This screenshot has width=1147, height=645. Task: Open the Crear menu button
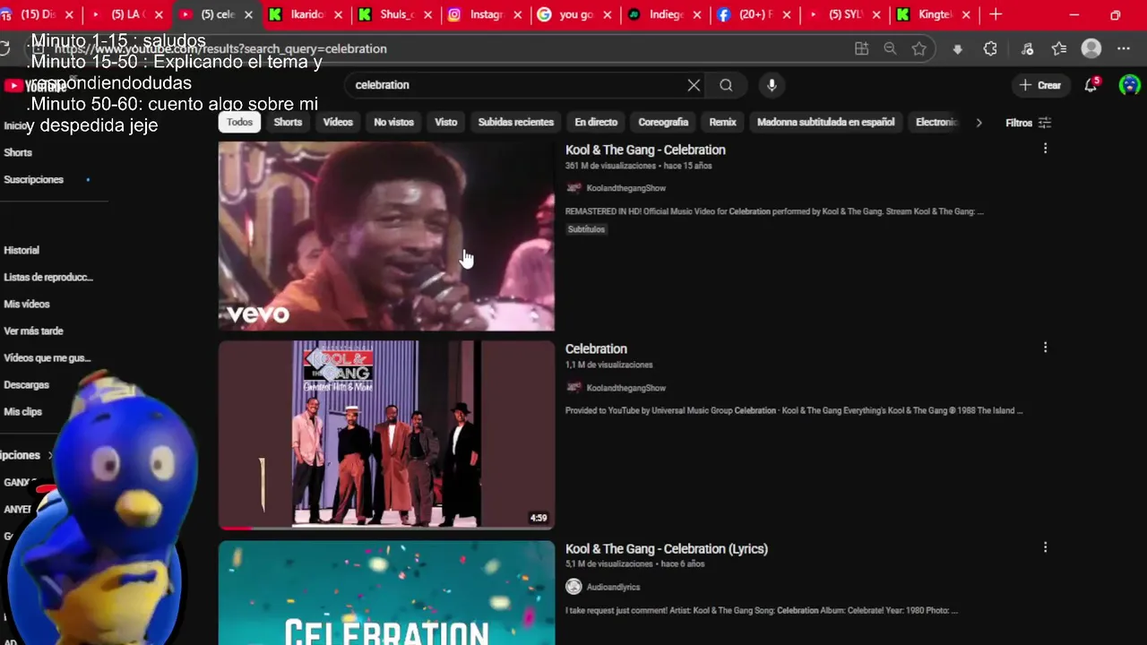pyautogui.click(x=1040, y=85)
